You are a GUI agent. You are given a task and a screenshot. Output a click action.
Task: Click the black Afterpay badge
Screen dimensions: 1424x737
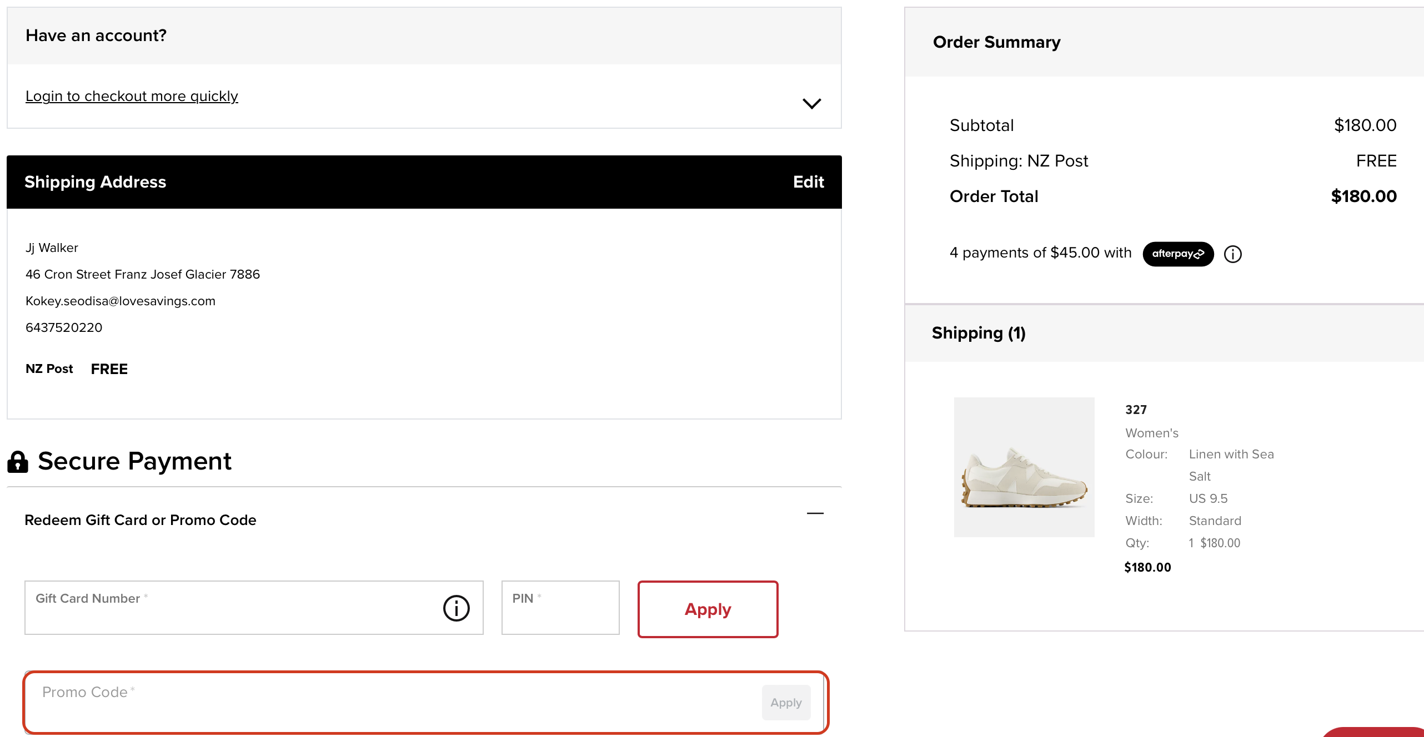pos(1177,254)
